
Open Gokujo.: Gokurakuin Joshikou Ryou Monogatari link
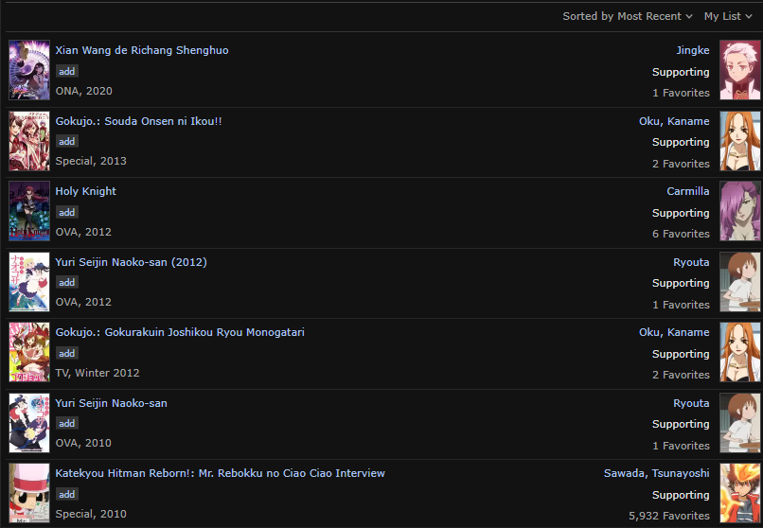tap(180, 332)
